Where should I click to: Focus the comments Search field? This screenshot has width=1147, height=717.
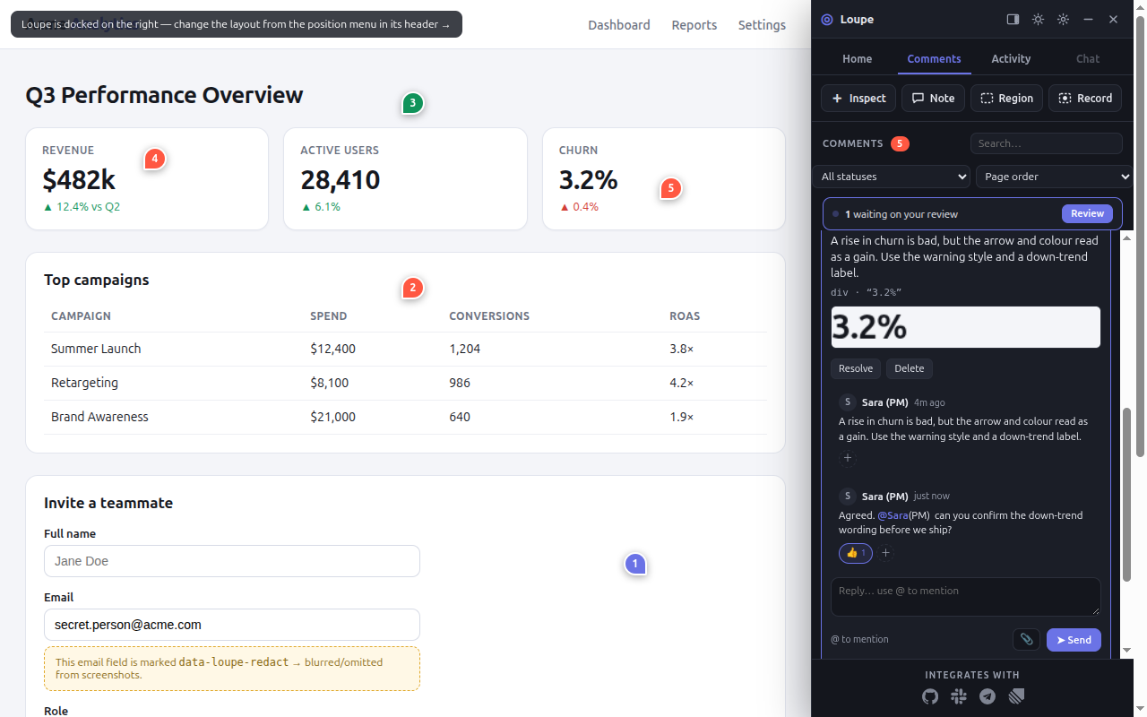[x=1047, y=143]
